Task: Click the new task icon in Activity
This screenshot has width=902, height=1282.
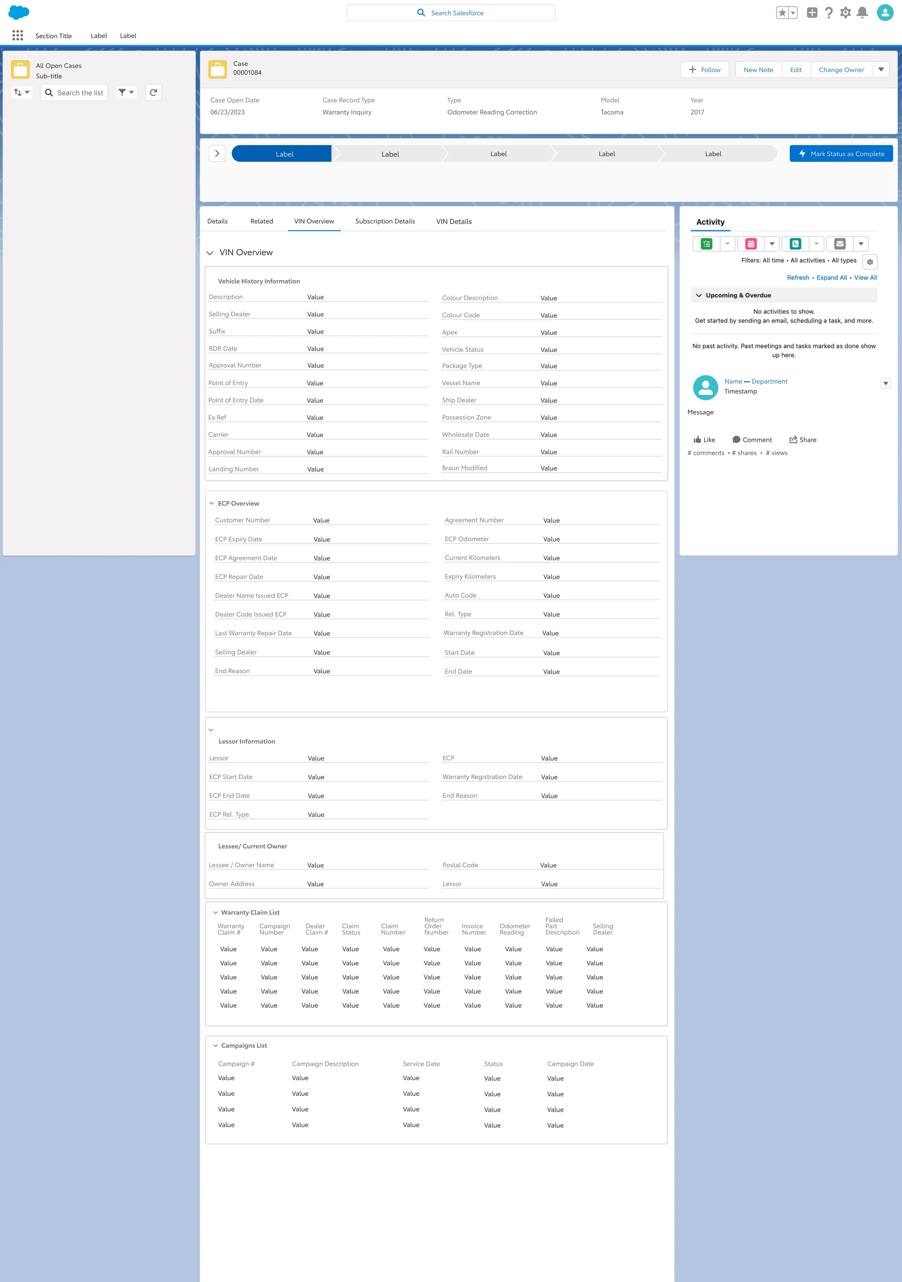Action: (706, 243)
